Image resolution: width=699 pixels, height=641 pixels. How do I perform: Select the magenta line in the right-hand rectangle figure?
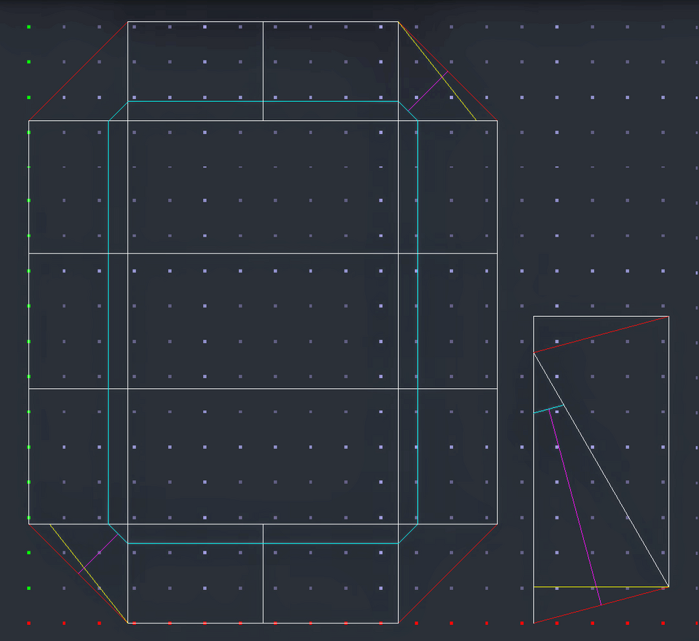(x=575, y=507)
